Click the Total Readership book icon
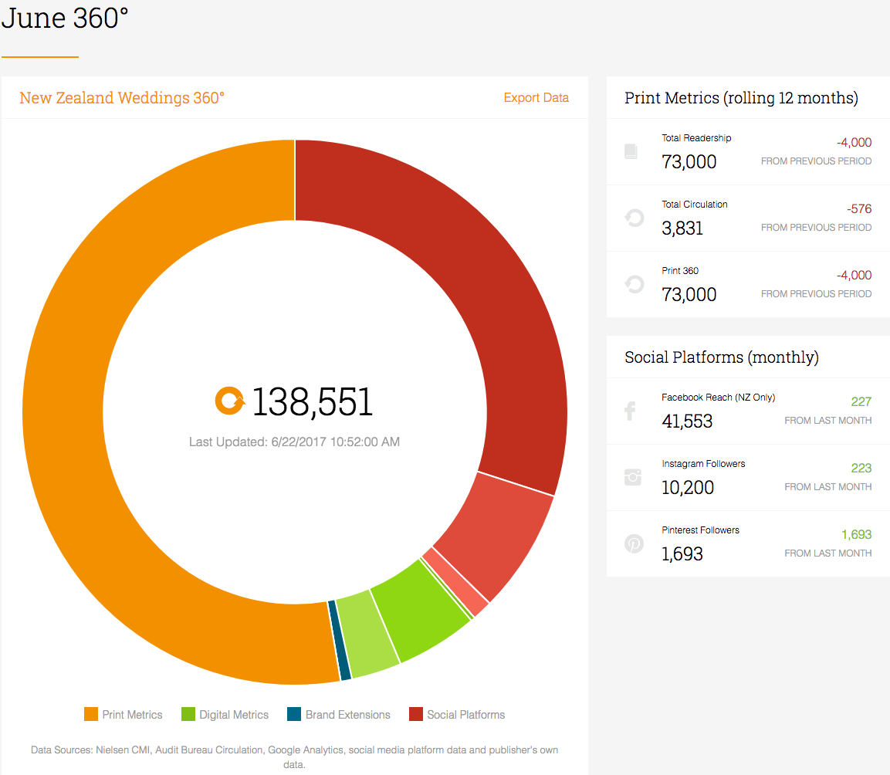 click(x=631, y=151)
